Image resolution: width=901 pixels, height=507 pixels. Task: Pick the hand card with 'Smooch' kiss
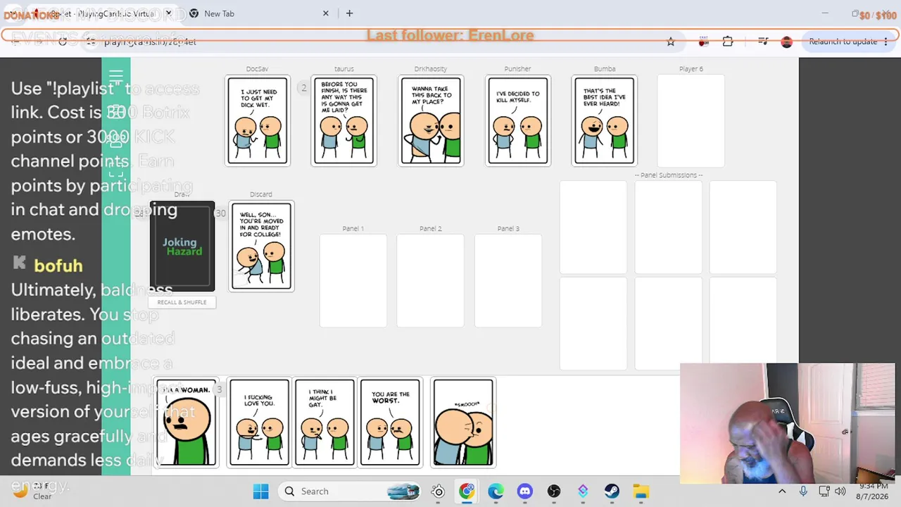463,423
